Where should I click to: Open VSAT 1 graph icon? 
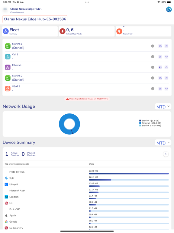tap(166, 89)
